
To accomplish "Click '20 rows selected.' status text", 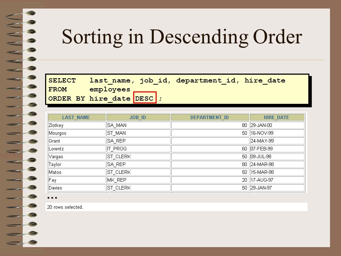I will 65,207.
